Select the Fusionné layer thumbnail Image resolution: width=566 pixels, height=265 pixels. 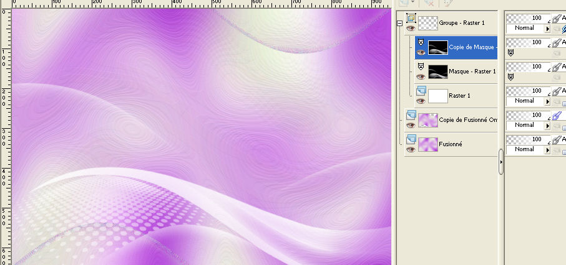coord(427,144)
